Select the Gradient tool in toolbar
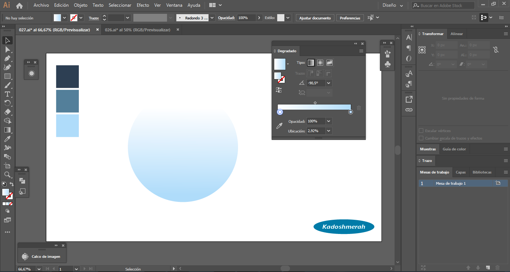Viewport: 510px width, 272px height. point(7,130)
